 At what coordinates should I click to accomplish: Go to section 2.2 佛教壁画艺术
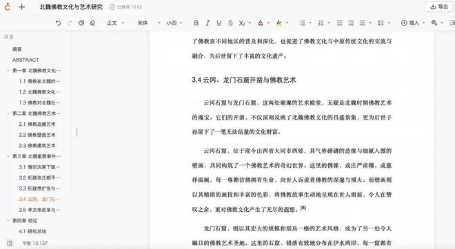click(37, 135)
